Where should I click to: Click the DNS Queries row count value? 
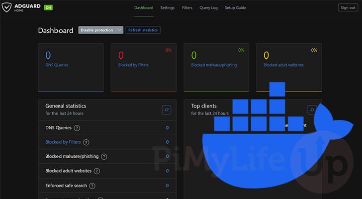tap(167, 128)
